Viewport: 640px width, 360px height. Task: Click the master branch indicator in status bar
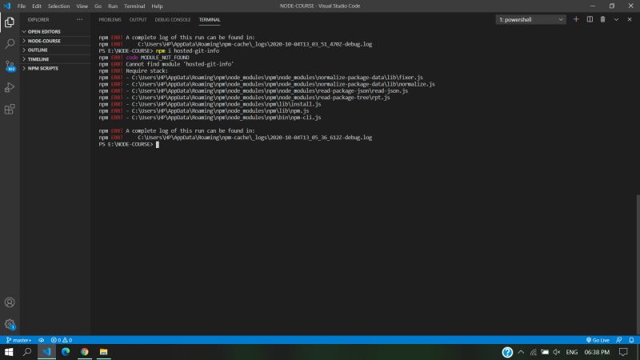(x=18, y=340)
